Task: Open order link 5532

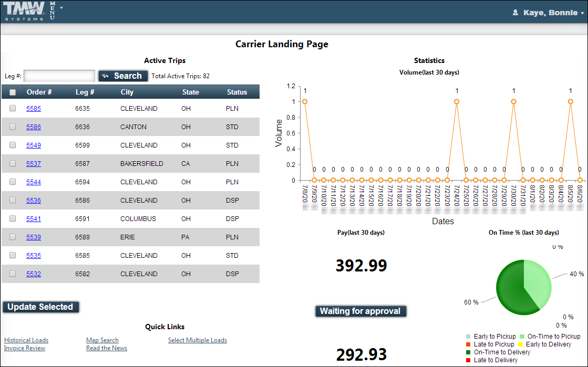Action: coord(34,274)
